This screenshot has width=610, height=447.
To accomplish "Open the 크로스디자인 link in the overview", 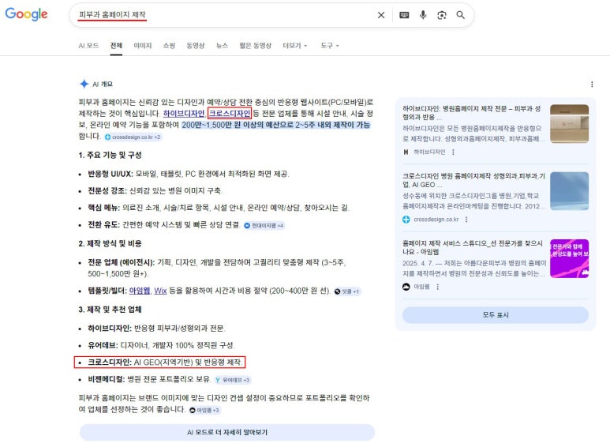I will [x=230, y=113].
